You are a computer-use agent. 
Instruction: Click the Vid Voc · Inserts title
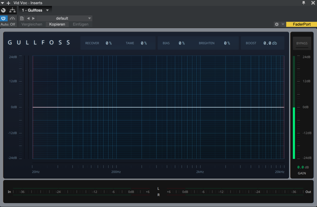click(x=28, y=3)
